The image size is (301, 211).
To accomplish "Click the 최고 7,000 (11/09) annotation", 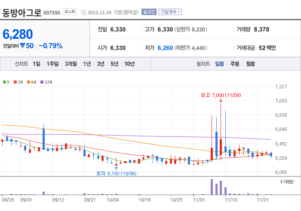I will click(221, 95).
